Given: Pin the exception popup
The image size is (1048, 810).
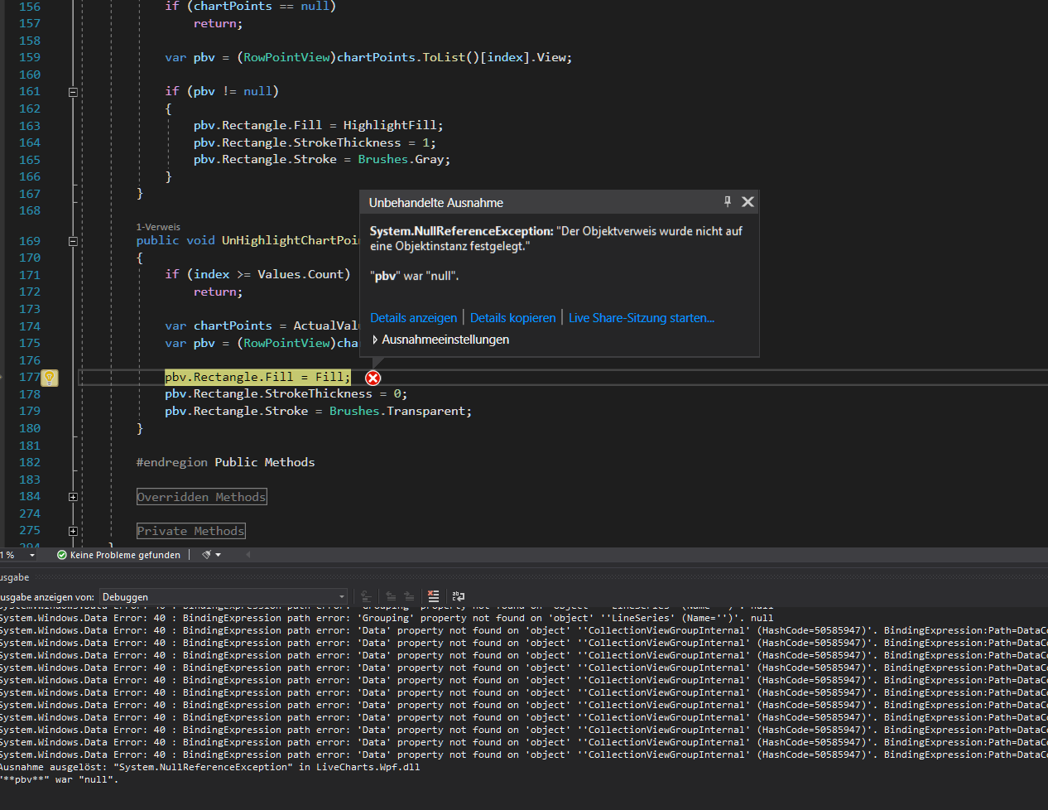Looking at the screenshot, I should coord(728,202).
